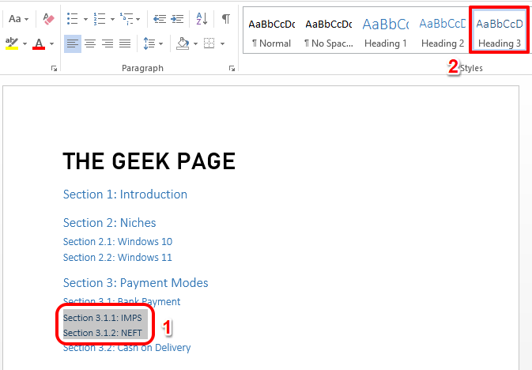Sort the selection alphabetically (A-Z)

(202, 19)
